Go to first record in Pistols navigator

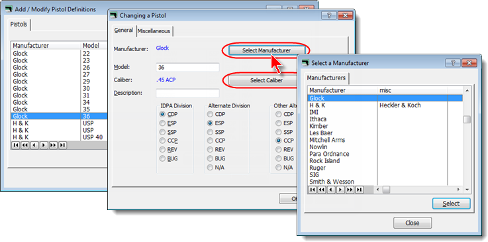[15, 145]
